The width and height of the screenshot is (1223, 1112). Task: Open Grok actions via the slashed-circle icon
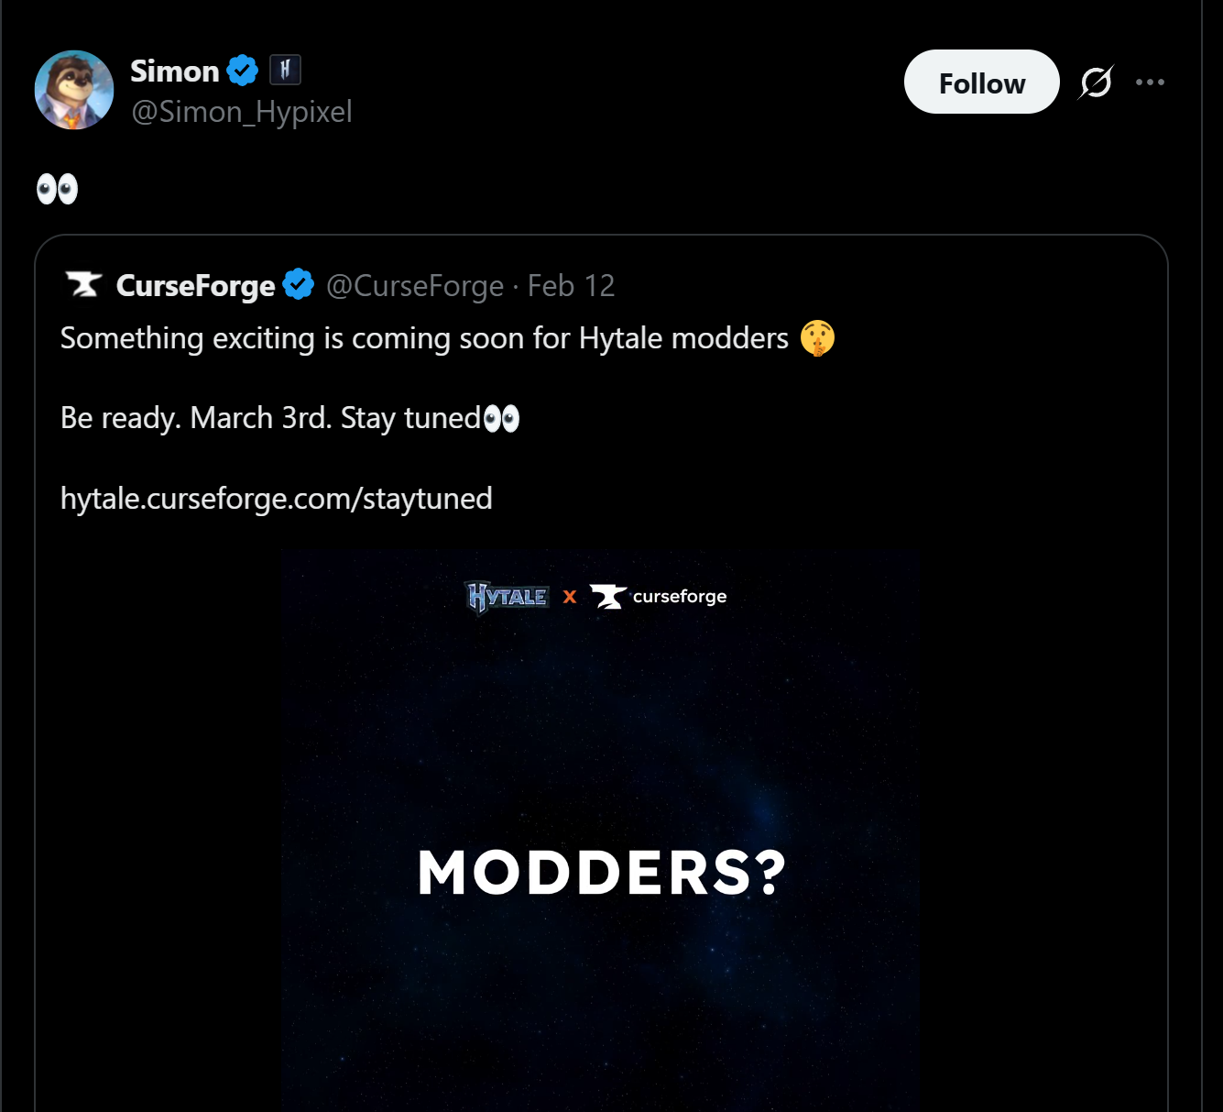pyautogui.click(x=1096, y=83)
